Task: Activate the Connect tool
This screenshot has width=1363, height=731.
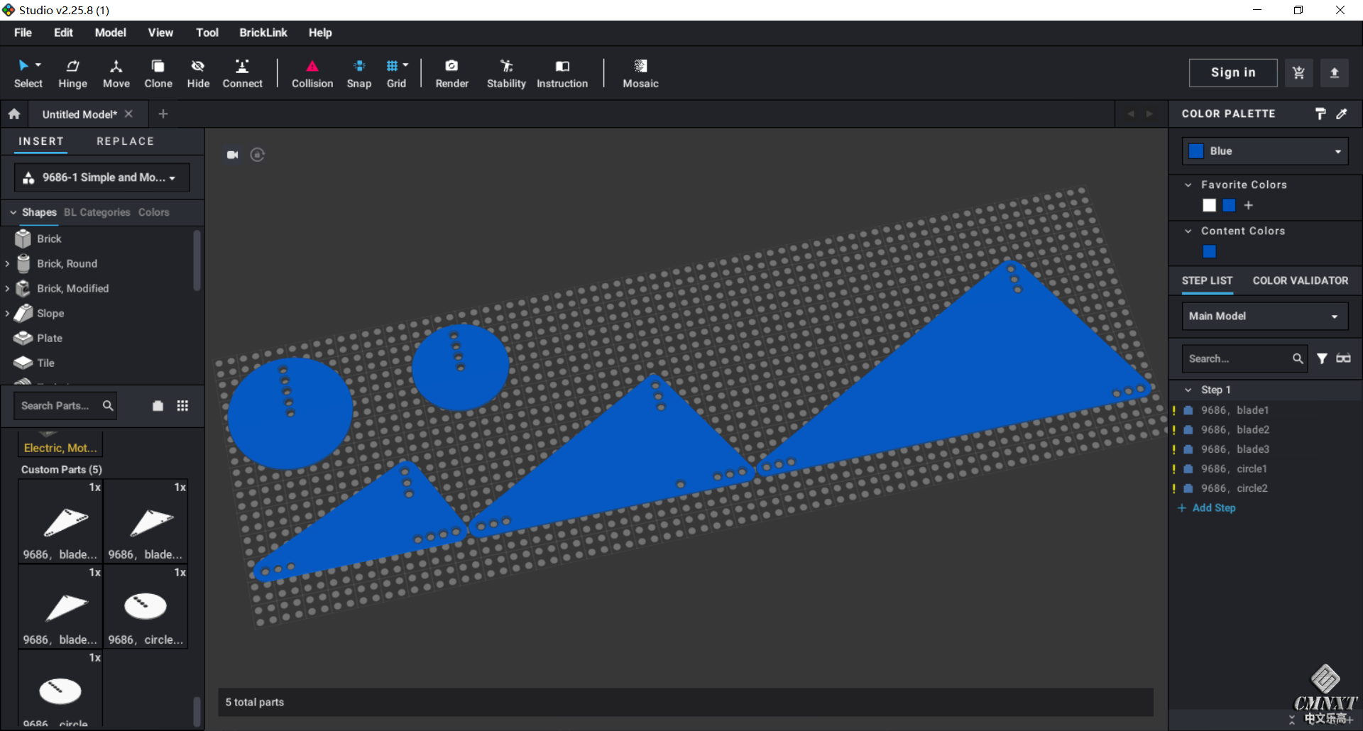Action: click(242, 74)
